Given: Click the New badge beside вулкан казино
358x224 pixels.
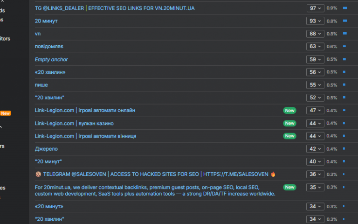Looking at the screenshot, I should point(290,123).
